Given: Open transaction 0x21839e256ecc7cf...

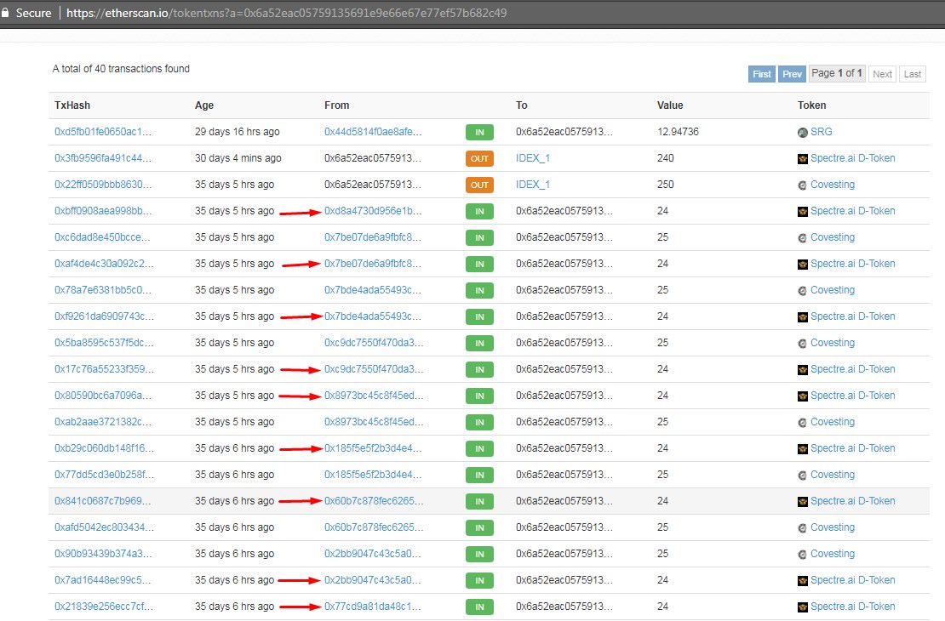Looking at the screenshot, I should coord(104,607).
